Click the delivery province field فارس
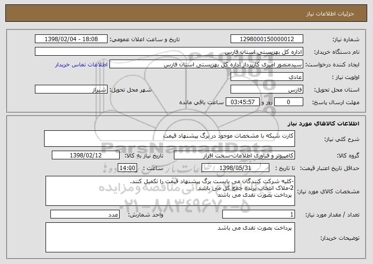This screenshot has width=373, height=264. tap(266, 90)
